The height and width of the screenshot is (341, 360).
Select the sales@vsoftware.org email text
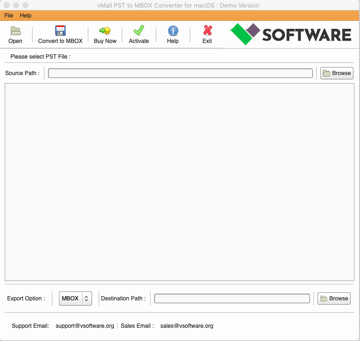click(x=187, y=326)
